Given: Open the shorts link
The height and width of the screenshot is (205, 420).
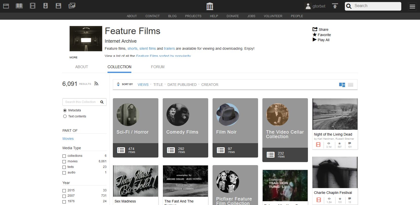Looking at the screenshot, I should (132, 48).
